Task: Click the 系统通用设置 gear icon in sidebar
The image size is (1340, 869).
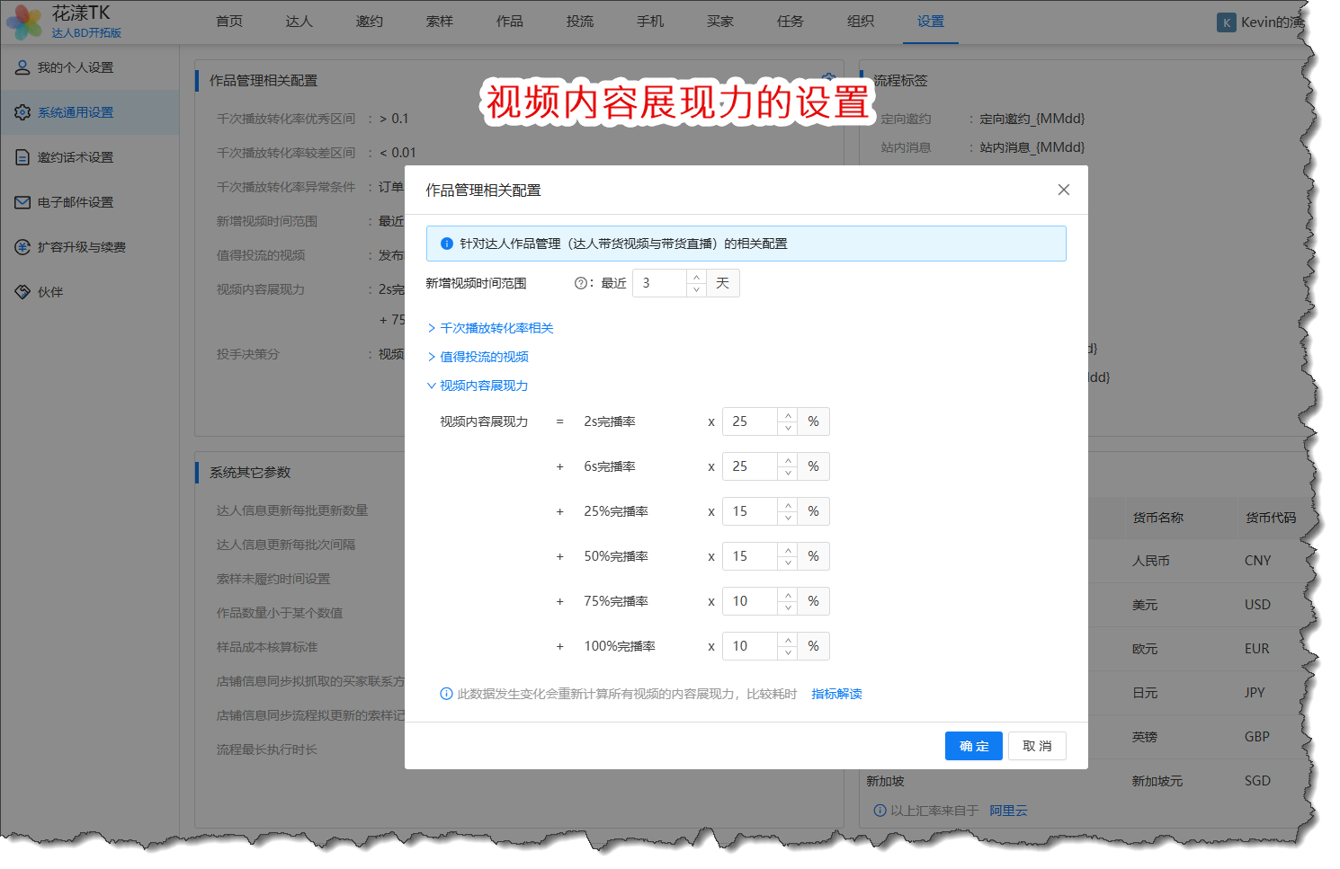Action: click(22, 112)
